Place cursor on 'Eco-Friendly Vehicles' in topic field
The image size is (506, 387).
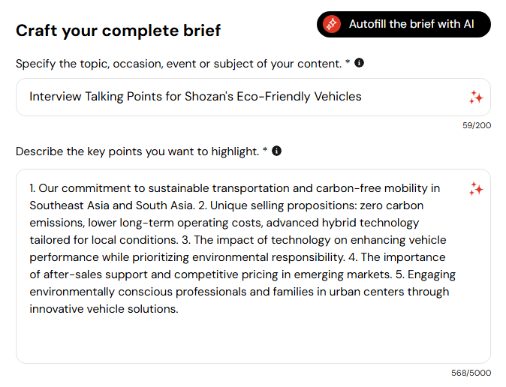click(299, 97)
